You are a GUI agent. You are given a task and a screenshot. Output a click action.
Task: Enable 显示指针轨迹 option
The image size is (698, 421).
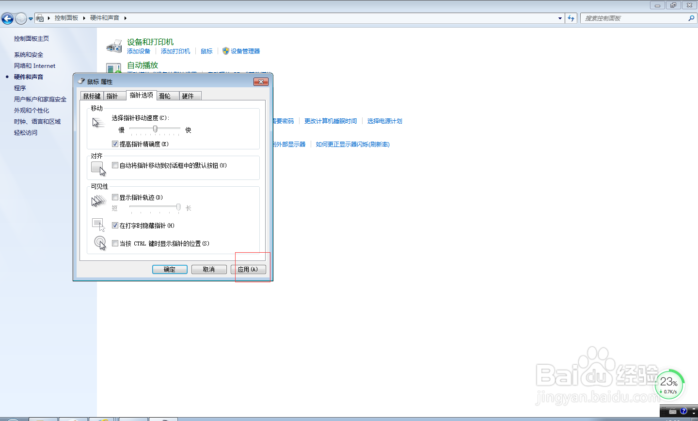coord(115,197)
